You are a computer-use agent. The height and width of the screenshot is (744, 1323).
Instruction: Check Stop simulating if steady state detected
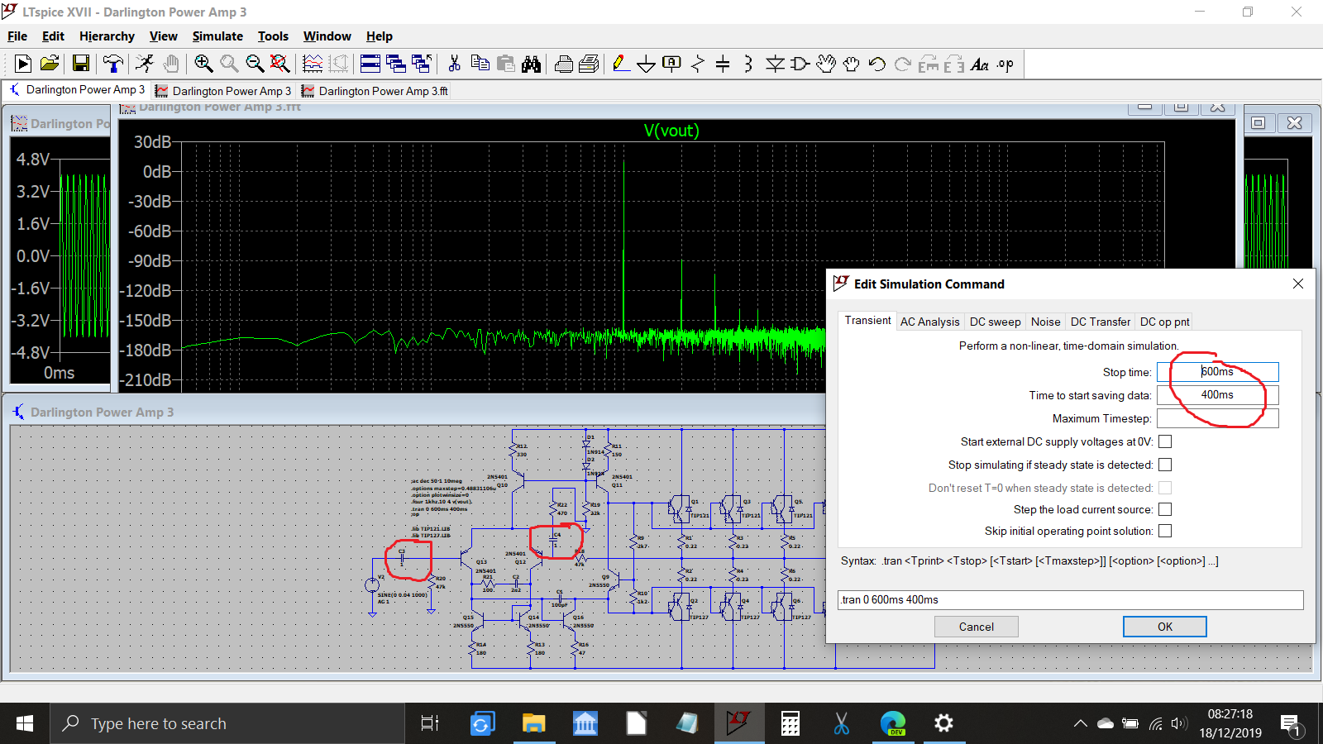pyautogui.click(x=1165, y=465)
